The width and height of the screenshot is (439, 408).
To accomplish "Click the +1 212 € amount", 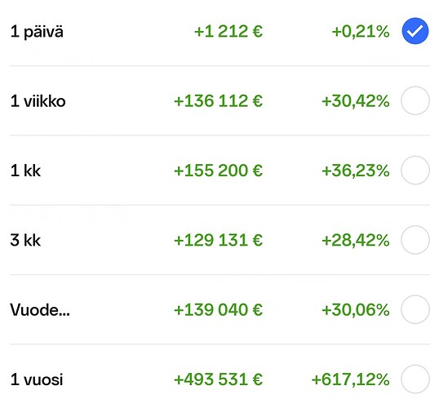I will click(228, 31).
